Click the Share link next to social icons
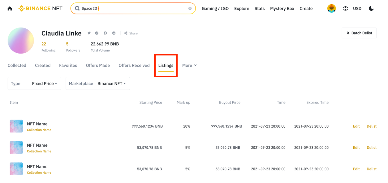The width and height of the screenshot is (388, 183). (131, 33)
